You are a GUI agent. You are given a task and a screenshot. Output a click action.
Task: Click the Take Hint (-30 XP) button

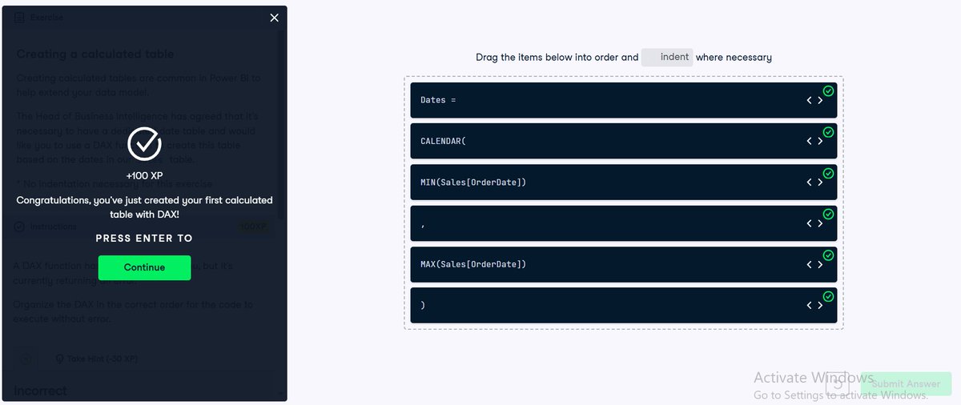[95, 359]
